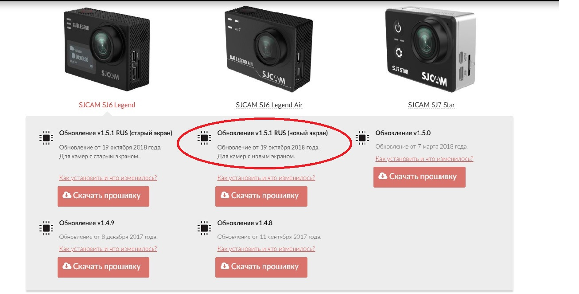Click chip icon next to Обновление v1.5.0
Image resolution: width=579 pixels, height=294 pixels.
(x=361, y=138)
